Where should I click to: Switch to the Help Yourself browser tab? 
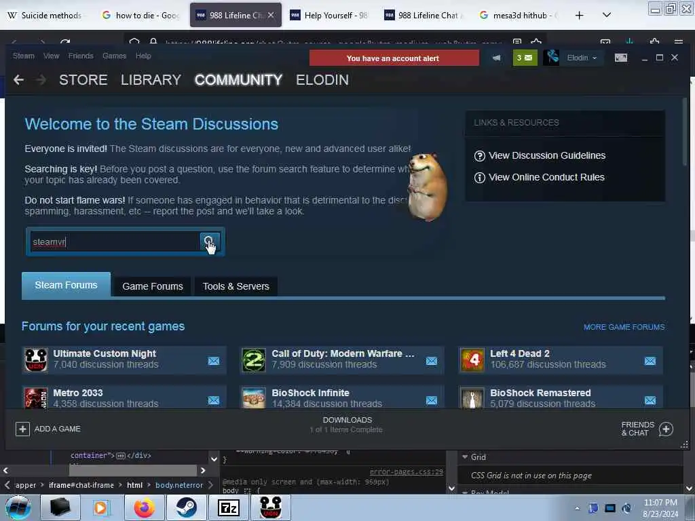coord(330,16)
